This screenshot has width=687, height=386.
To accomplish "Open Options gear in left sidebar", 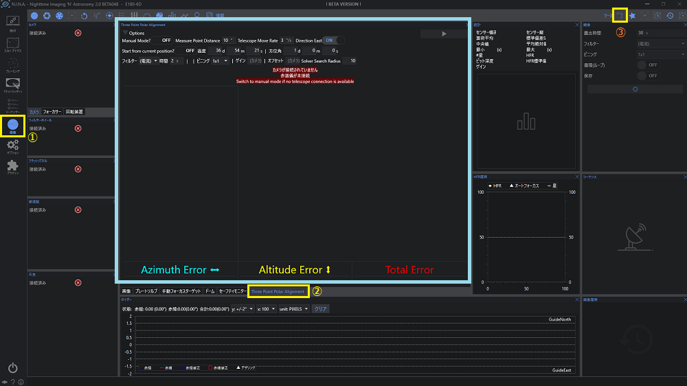I will pos(12,146).
